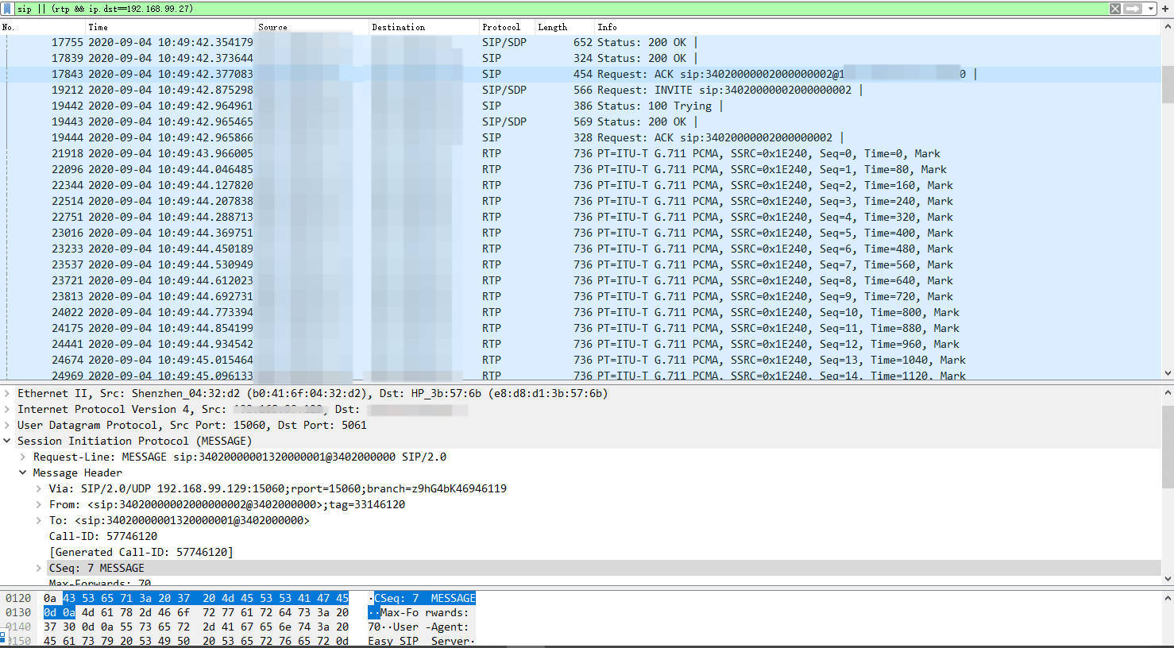Expand the To header field
The image size is (1174, 648).
pyautogui.click(x=39, y=520)
